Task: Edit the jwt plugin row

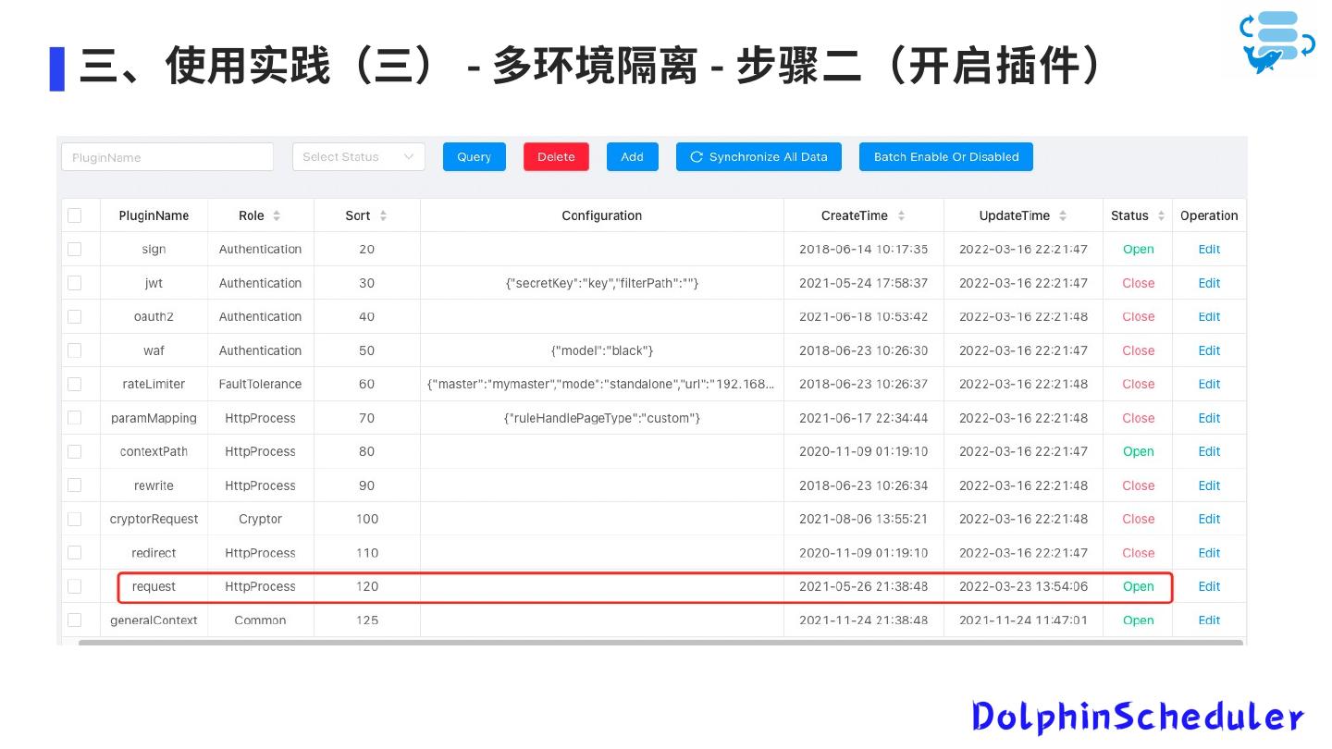Action: click(1209, 283)
